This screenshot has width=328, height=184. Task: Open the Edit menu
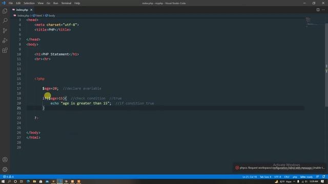18,3
